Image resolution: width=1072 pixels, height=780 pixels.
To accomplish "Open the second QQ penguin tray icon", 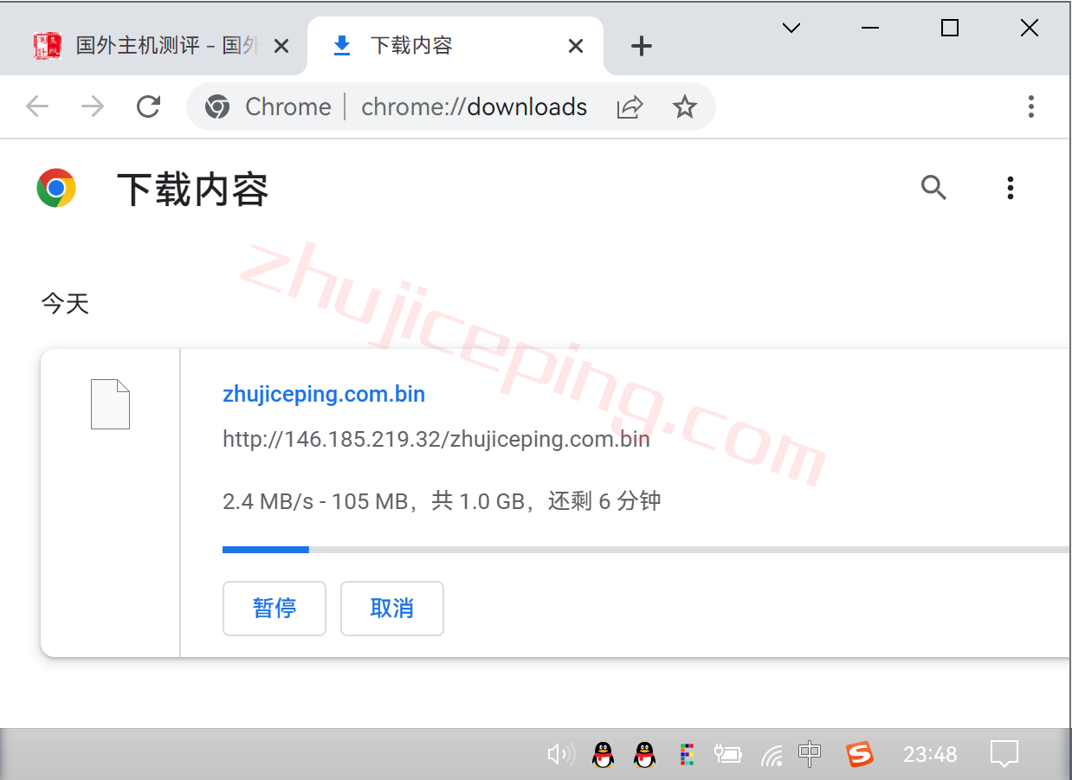I will tap(644, 755).
